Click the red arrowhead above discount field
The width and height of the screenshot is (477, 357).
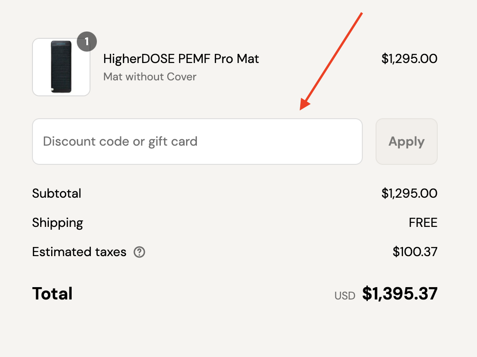coord(305,104)
